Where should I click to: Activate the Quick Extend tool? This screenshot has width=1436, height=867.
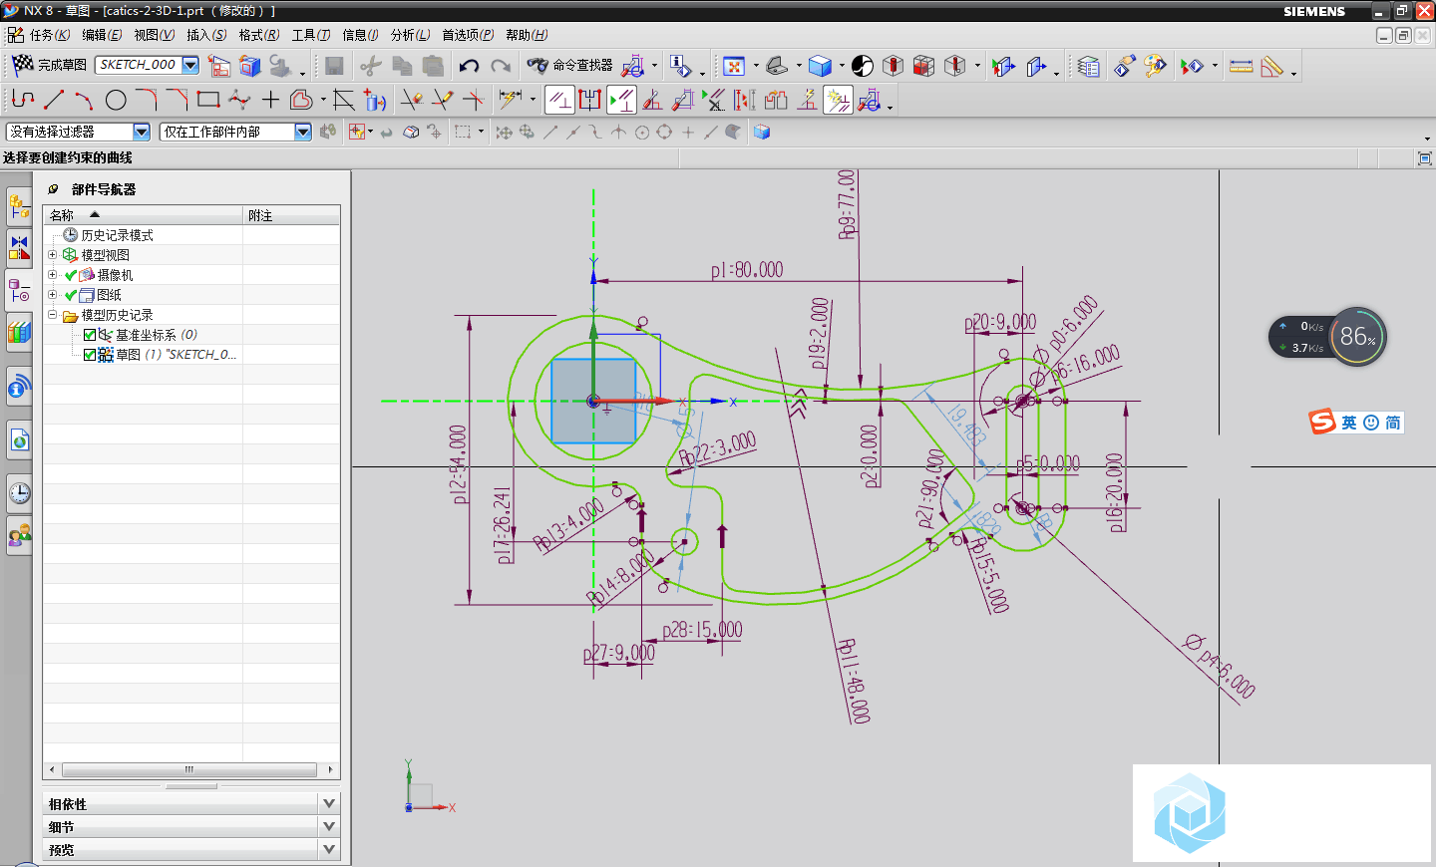point(442,100)
